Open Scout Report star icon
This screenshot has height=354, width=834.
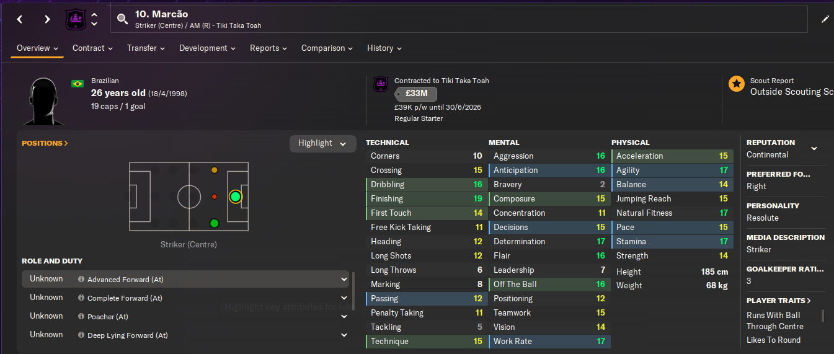point(737,84)
